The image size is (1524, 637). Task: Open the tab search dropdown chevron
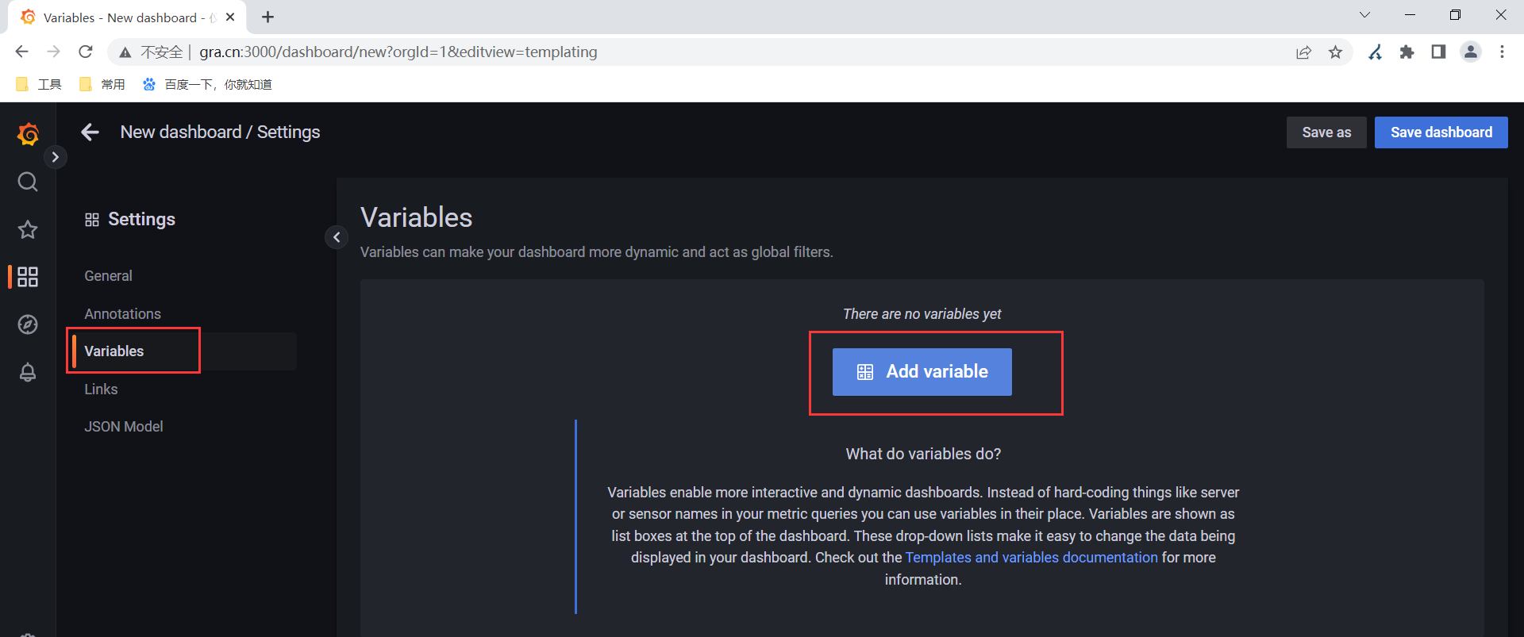pyautogui.click(x=1364, y=15)
